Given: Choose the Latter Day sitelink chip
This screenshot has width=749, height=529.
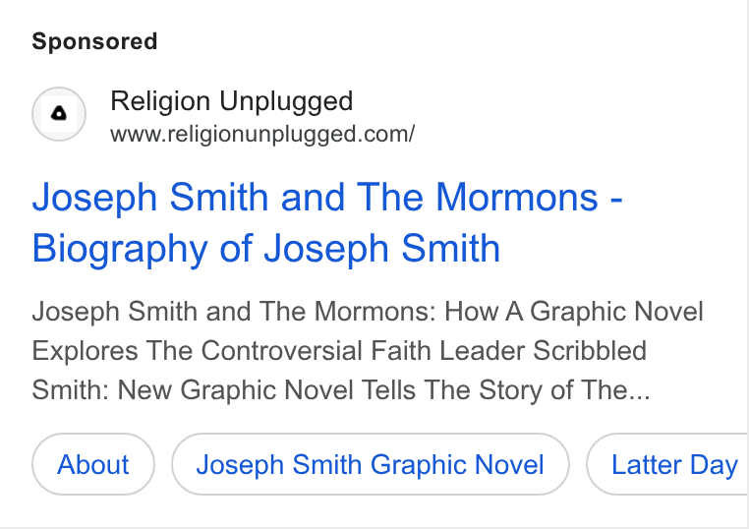Looking at the screenshot, I should pos(667,464).
